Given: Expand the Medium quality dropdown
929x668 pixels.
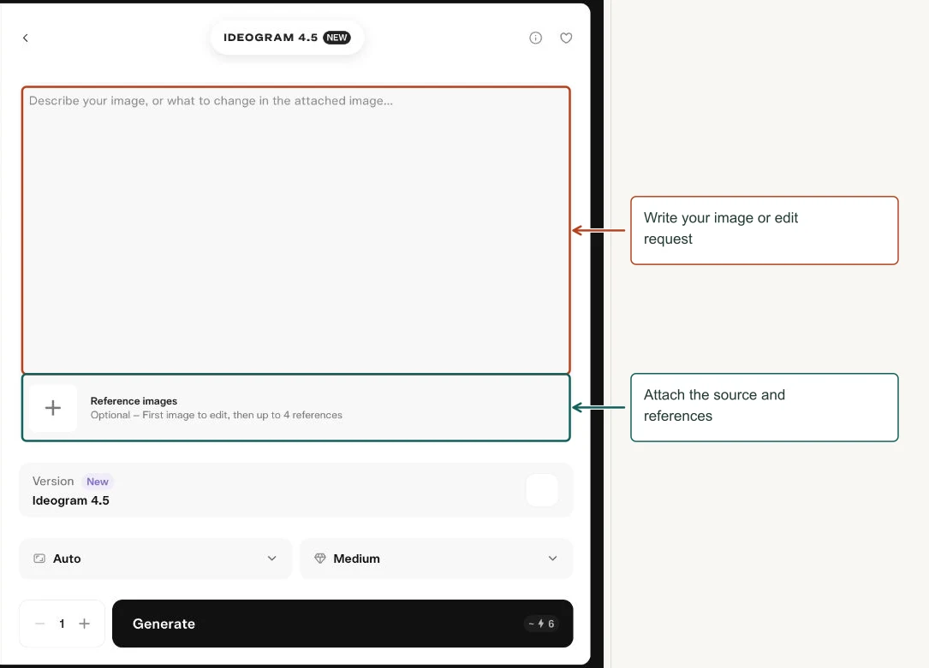Looking at the screenshot, I should 437,559.
